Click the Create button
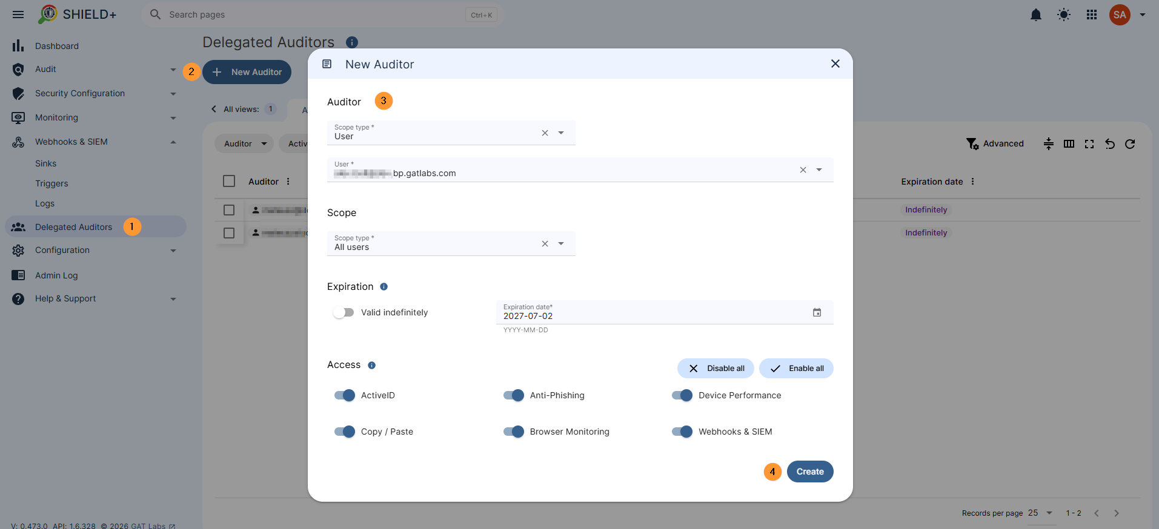 point(810,471)
